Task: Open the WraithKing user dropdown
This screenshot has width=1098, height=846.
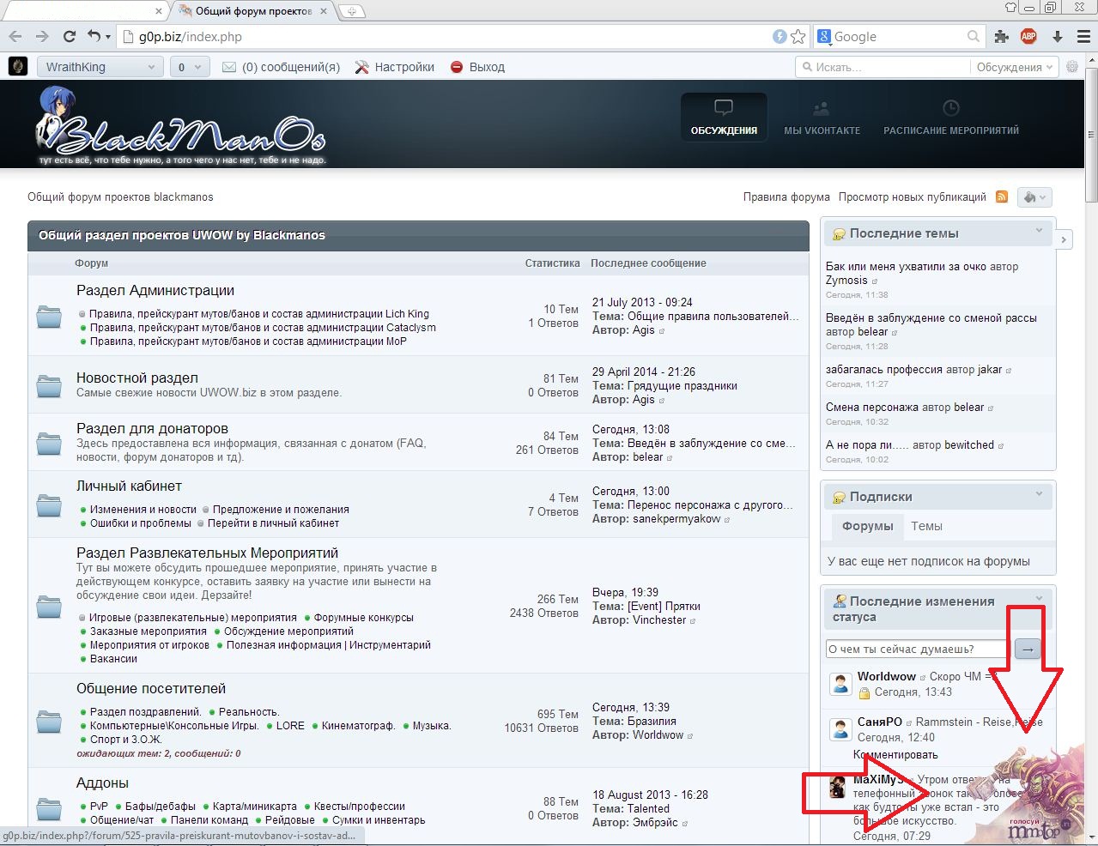Action: click(99, 67)
